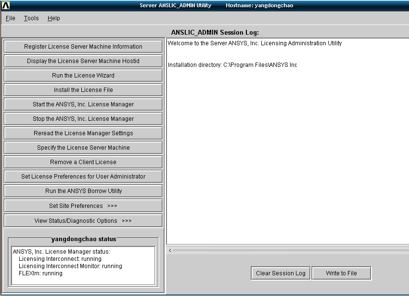Open Set License Preferences for User Administrator
This screenshot has width=409, height=296.
coord(83,177)
